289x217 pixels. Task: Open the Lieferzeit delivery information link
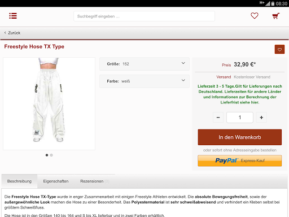click(240, 94)
